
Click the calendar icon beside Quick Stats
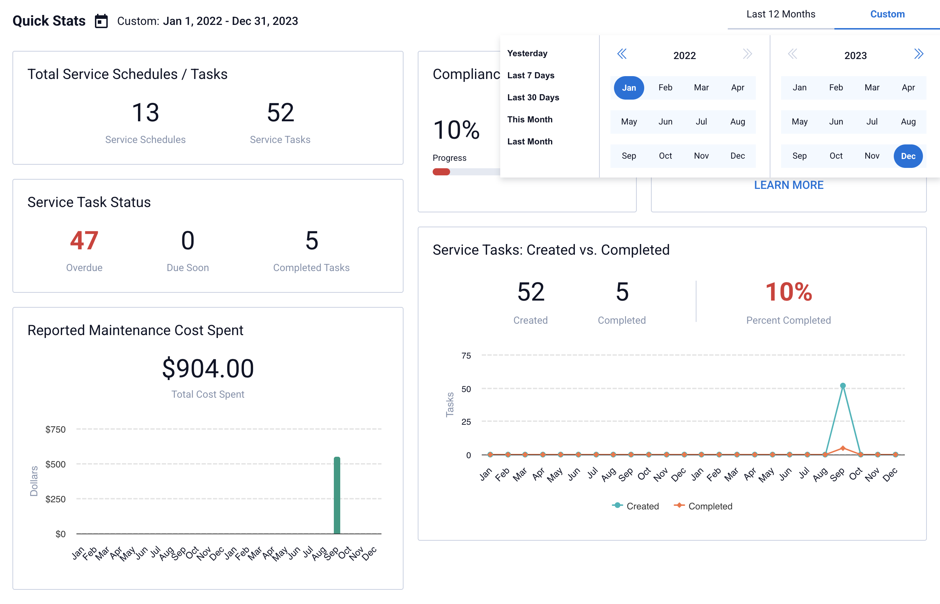(101, 21)
